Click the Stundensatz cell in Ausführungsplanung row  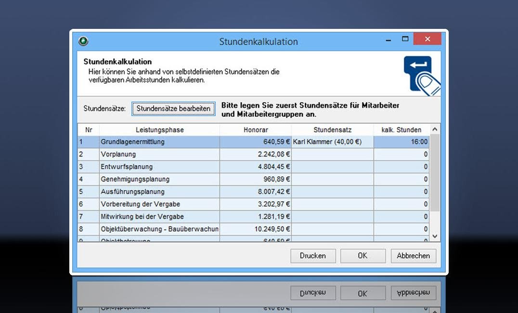pyautogui.click(x=332, y=192)
